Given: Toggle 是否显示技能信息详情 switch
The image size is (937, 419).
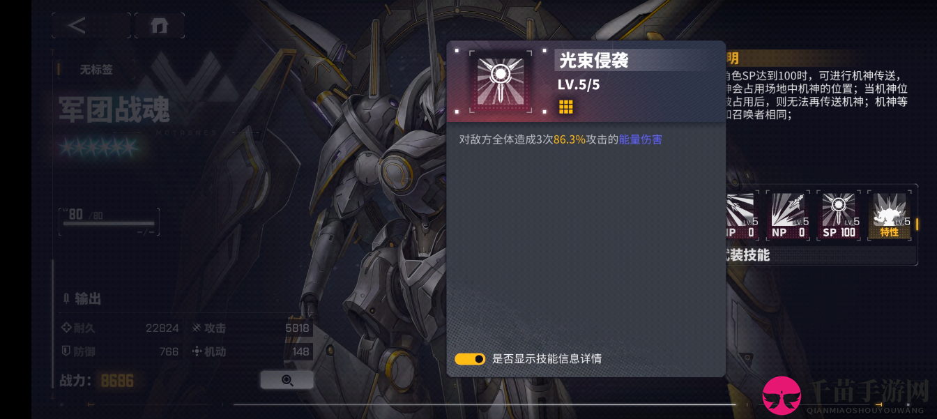Looking at the screenshot, I should (470, 359).
